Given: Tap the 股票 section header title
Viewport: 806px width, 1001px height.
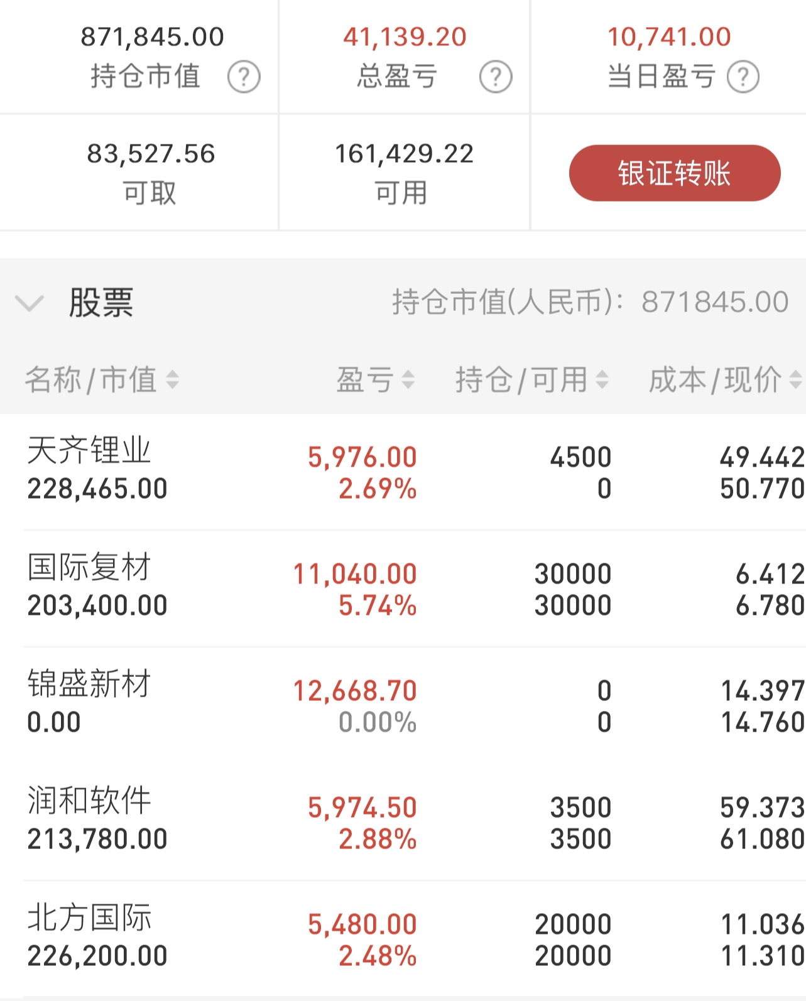Looking at the screenshot, I should 101,303.
